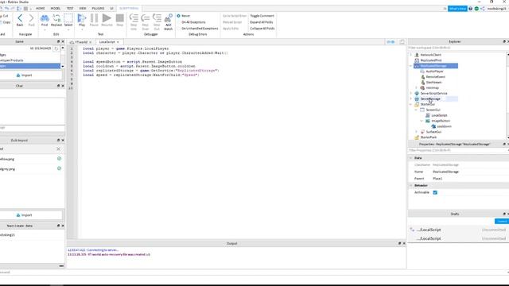Click the Back navigation arrow

[20, 20]
